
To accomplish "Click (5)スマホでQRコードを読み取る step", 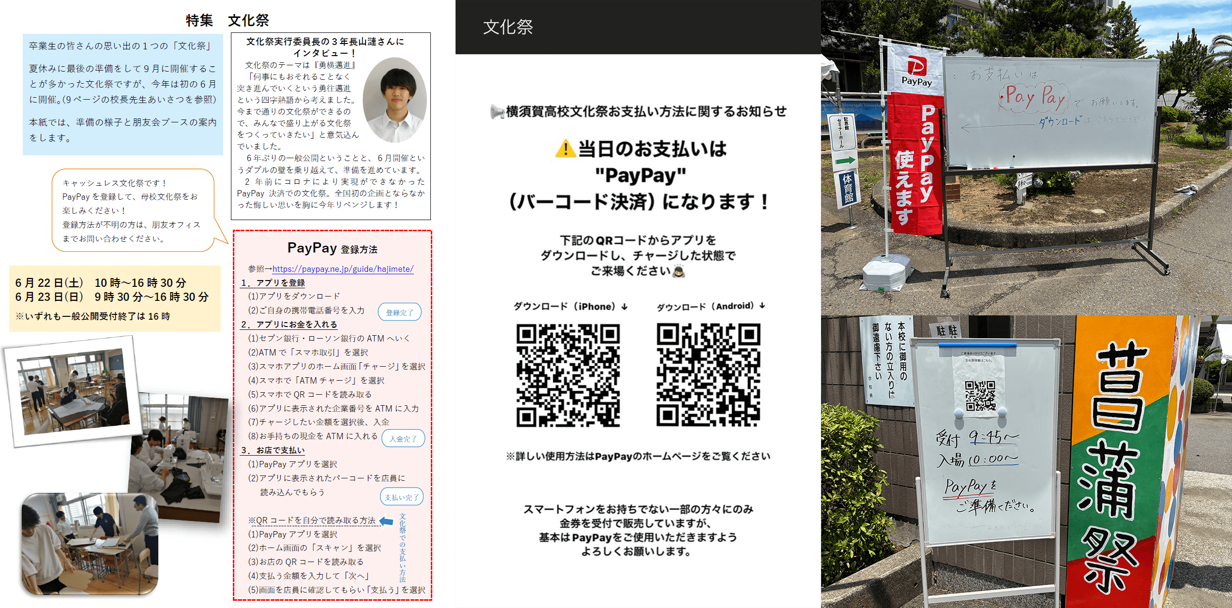I will point(310,394).
